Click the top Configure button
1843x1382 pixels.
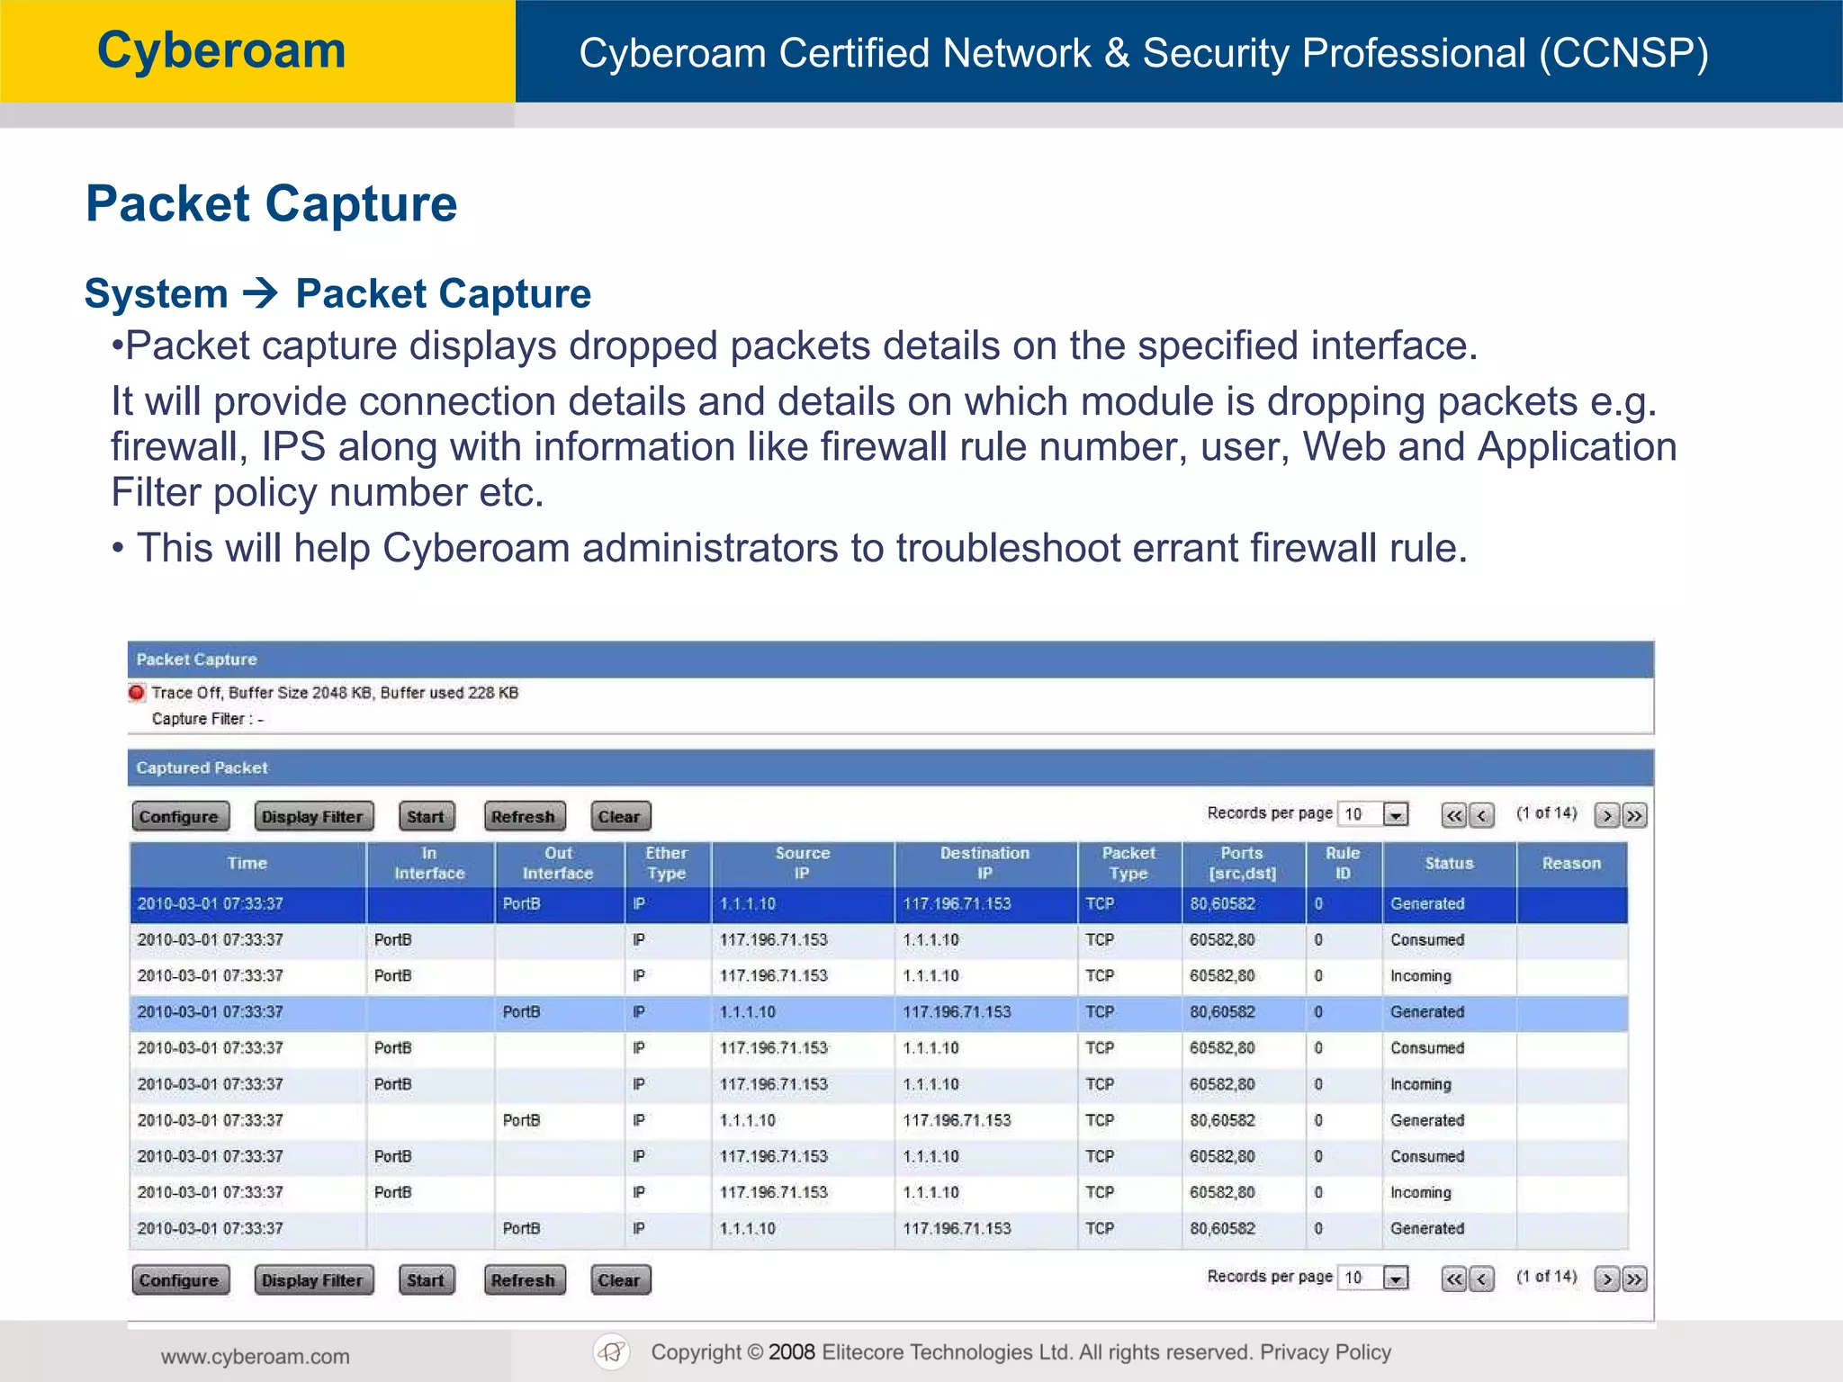180,816
